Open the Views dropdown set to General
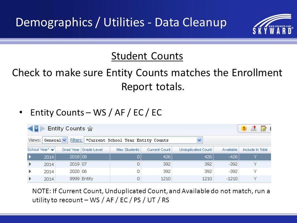 (55, 140)
